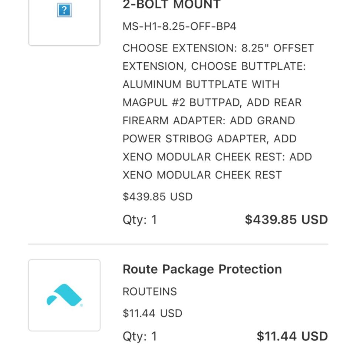The width and height of the screenshot is (356, 356).
Task: Tap Qty: 1 for the mount item
Action: 140,220
